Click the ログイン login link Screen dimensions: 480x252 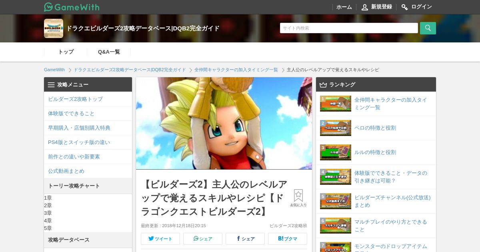tap(417, 7)
